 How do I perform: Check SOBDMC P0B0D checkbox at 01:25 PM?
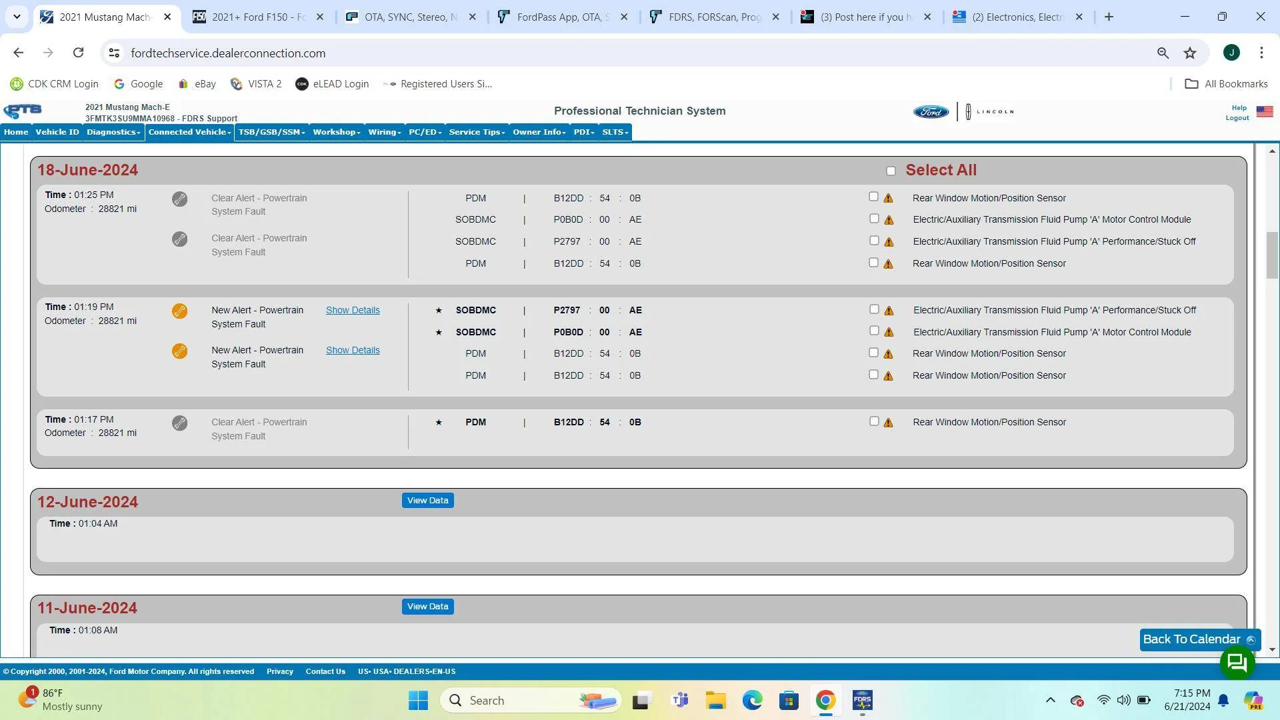(874, 219)
